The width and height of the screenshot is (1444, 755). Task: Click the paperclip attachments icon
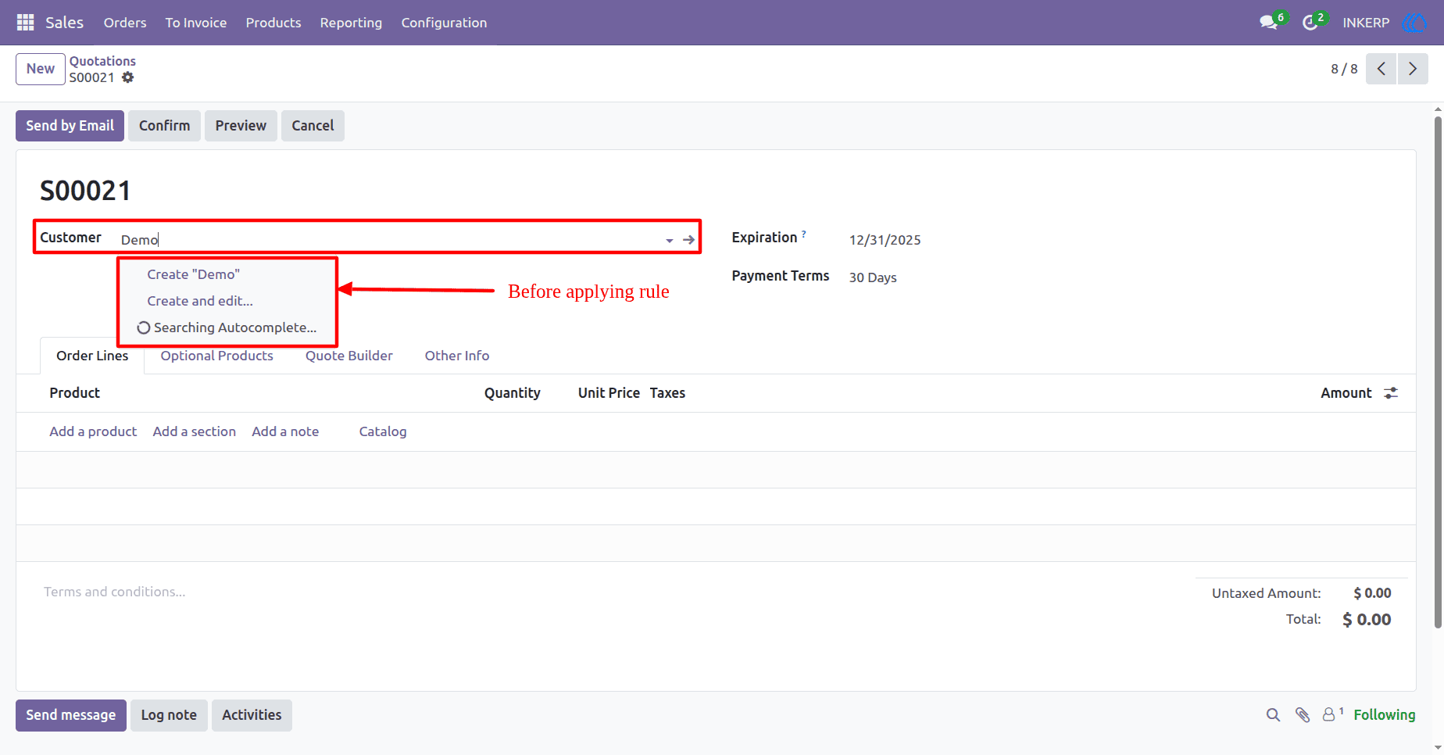(1303, 715)
